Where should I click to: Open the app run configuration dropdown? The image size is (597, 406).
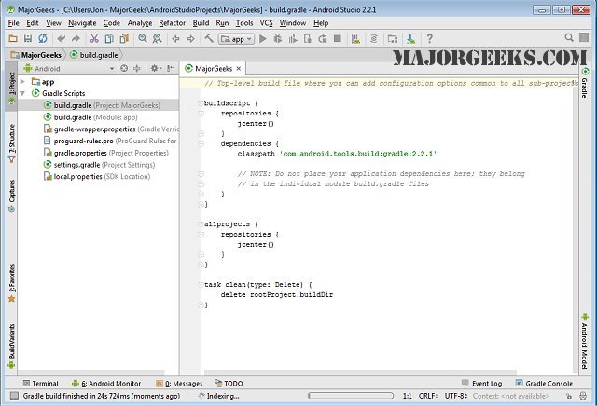[235, 39]
